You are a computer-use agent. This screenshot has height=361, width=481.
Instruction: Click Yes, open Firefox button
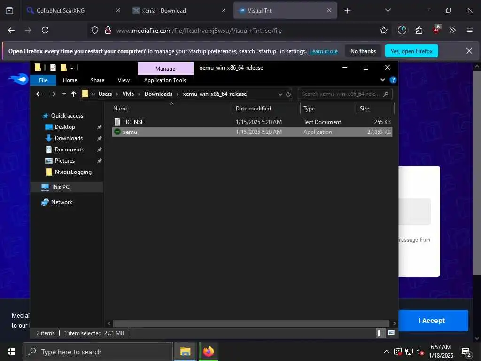point(411,51)
